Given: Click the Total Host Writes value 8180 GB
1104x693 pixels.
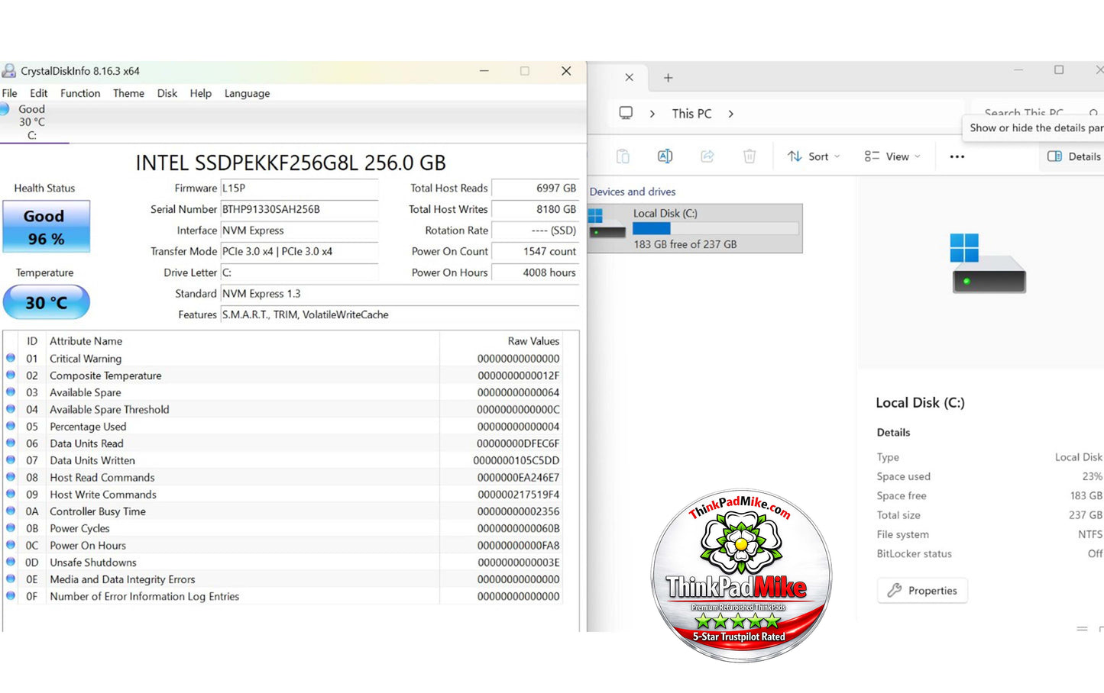Looking at the screenshot, I should coord(535,209).
